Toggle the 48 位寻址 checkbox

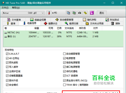pos(7,58)
